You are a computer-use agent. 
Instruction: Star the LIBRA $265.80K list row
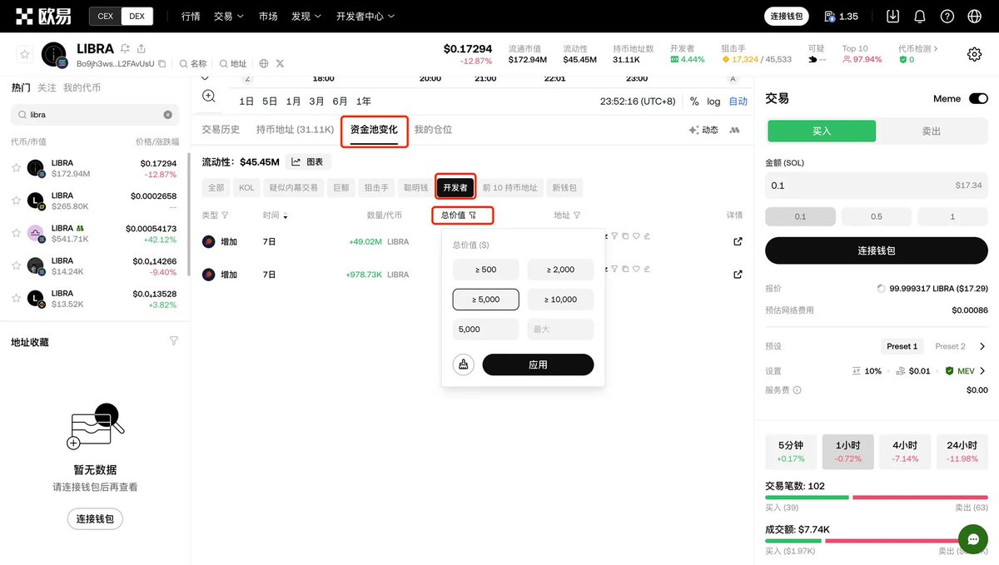(16, 201)
